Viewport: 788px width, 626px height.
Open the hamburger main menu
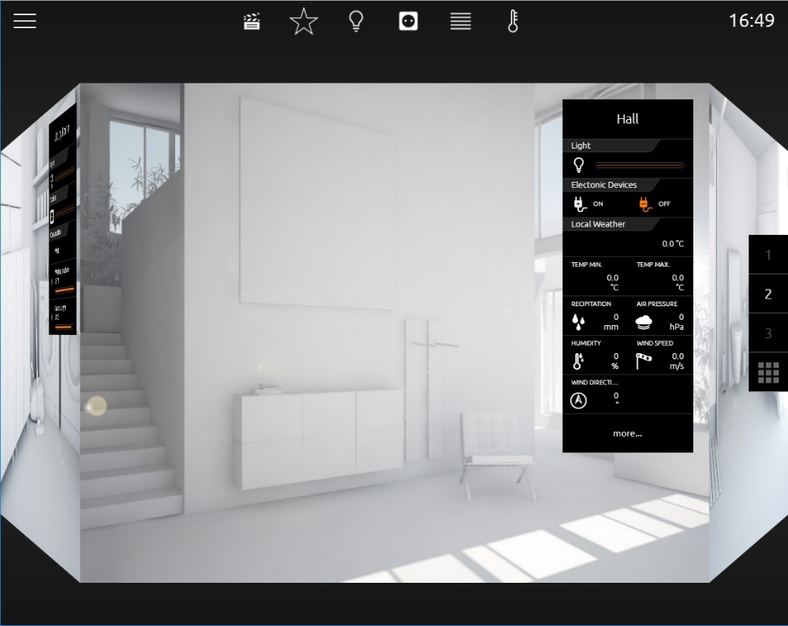(24, 21)
